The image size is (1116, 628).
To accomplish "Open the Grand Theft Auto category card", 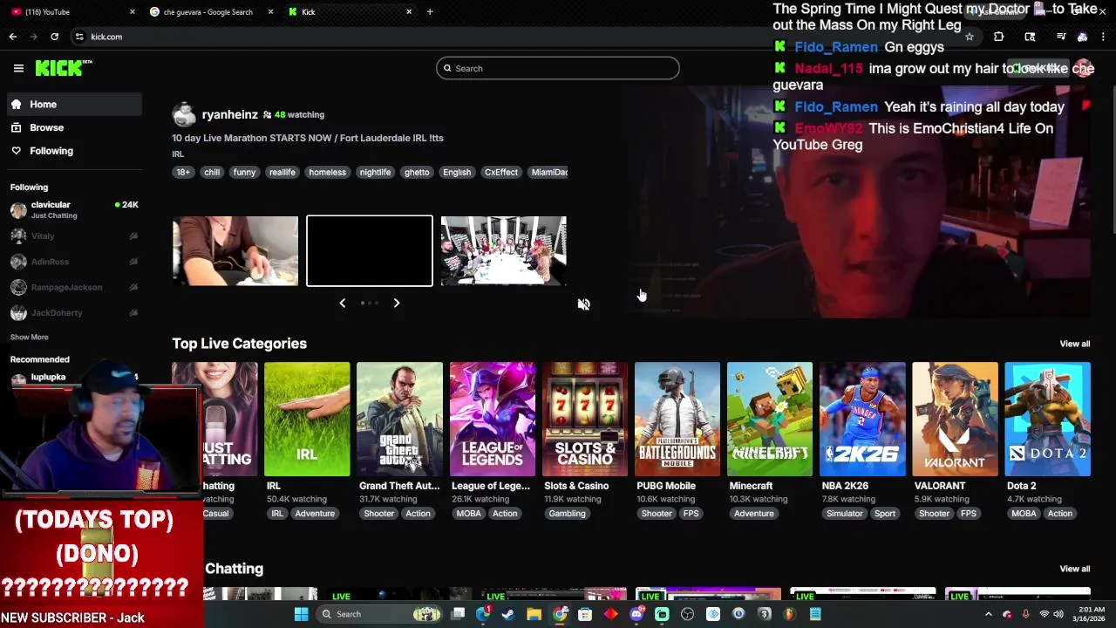I will tap(399, 419).
